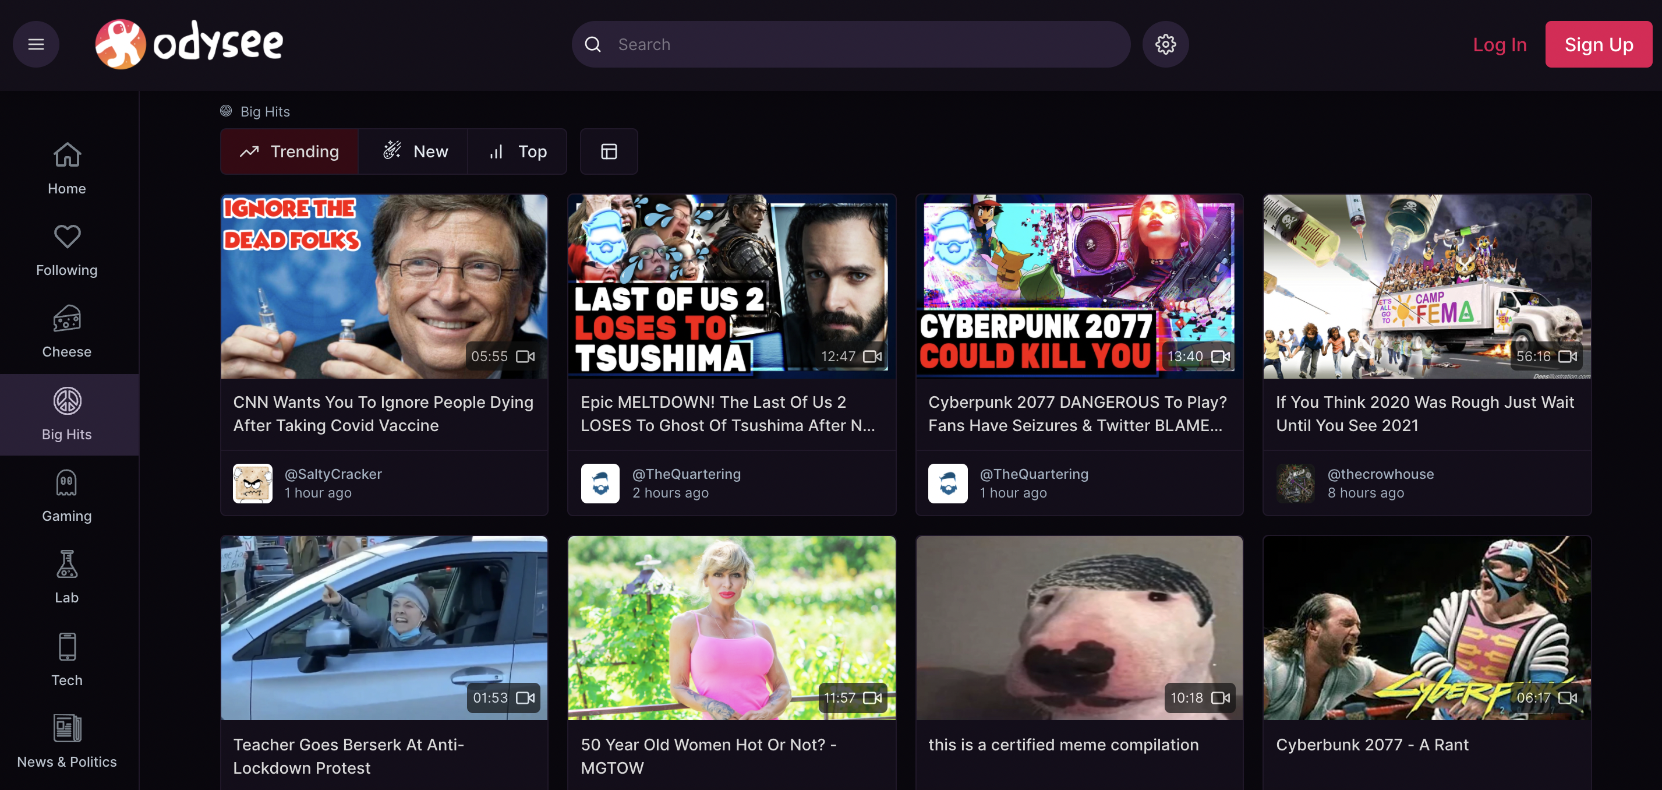This screenshot has width=1662, height=790.
Task: Click the Big Hits heading icon
Action: [226, 111]
